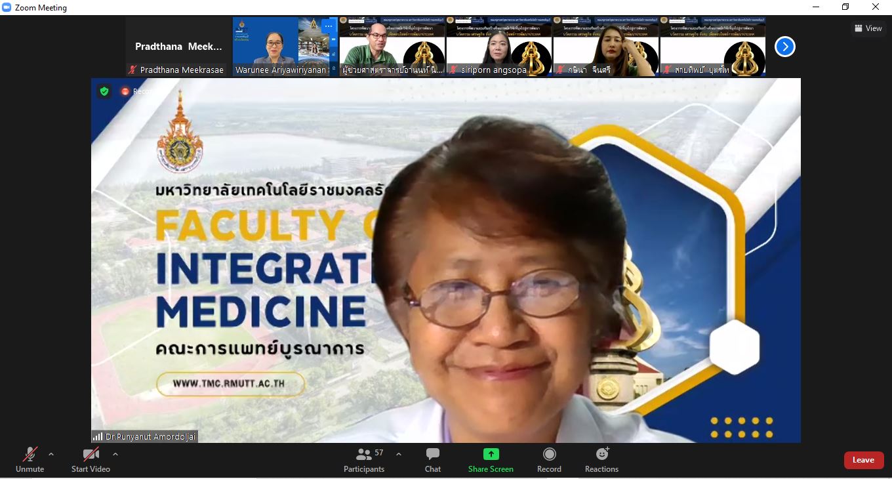Click the red recording indicator
This screenshot has width=892, height=479.
point(125,91)
